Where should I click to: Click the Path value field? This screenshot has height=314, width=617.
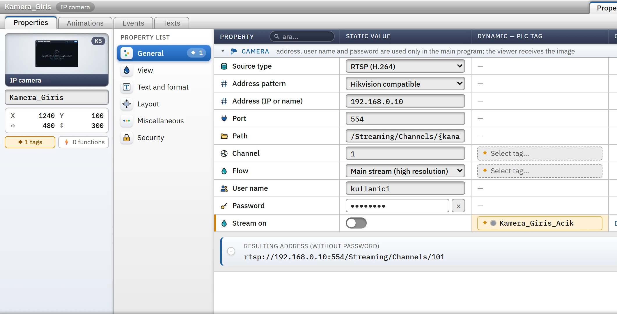pyautogui.click(x=405, y=136)
